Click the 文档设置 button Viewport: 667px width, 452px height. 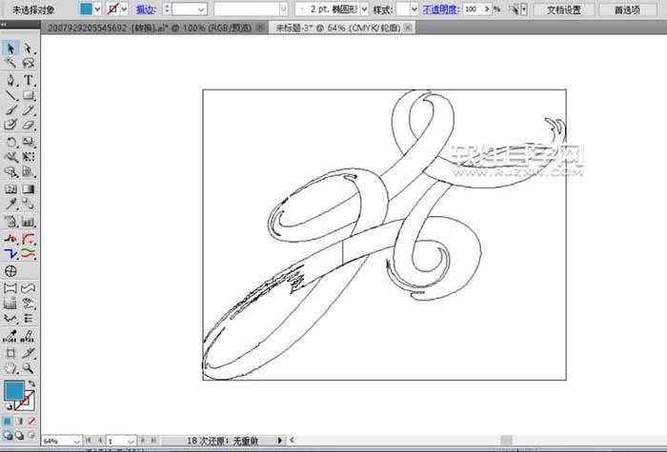click(564, 10)
